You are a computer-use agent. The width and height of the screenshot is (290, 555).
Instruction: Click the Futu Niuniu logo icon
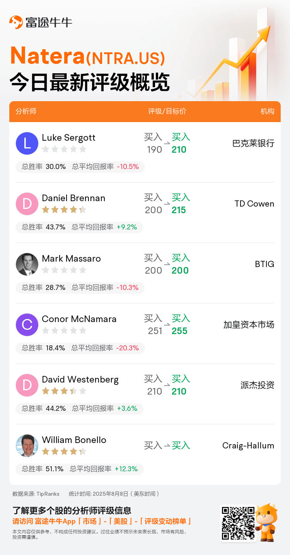coord(16,22)
